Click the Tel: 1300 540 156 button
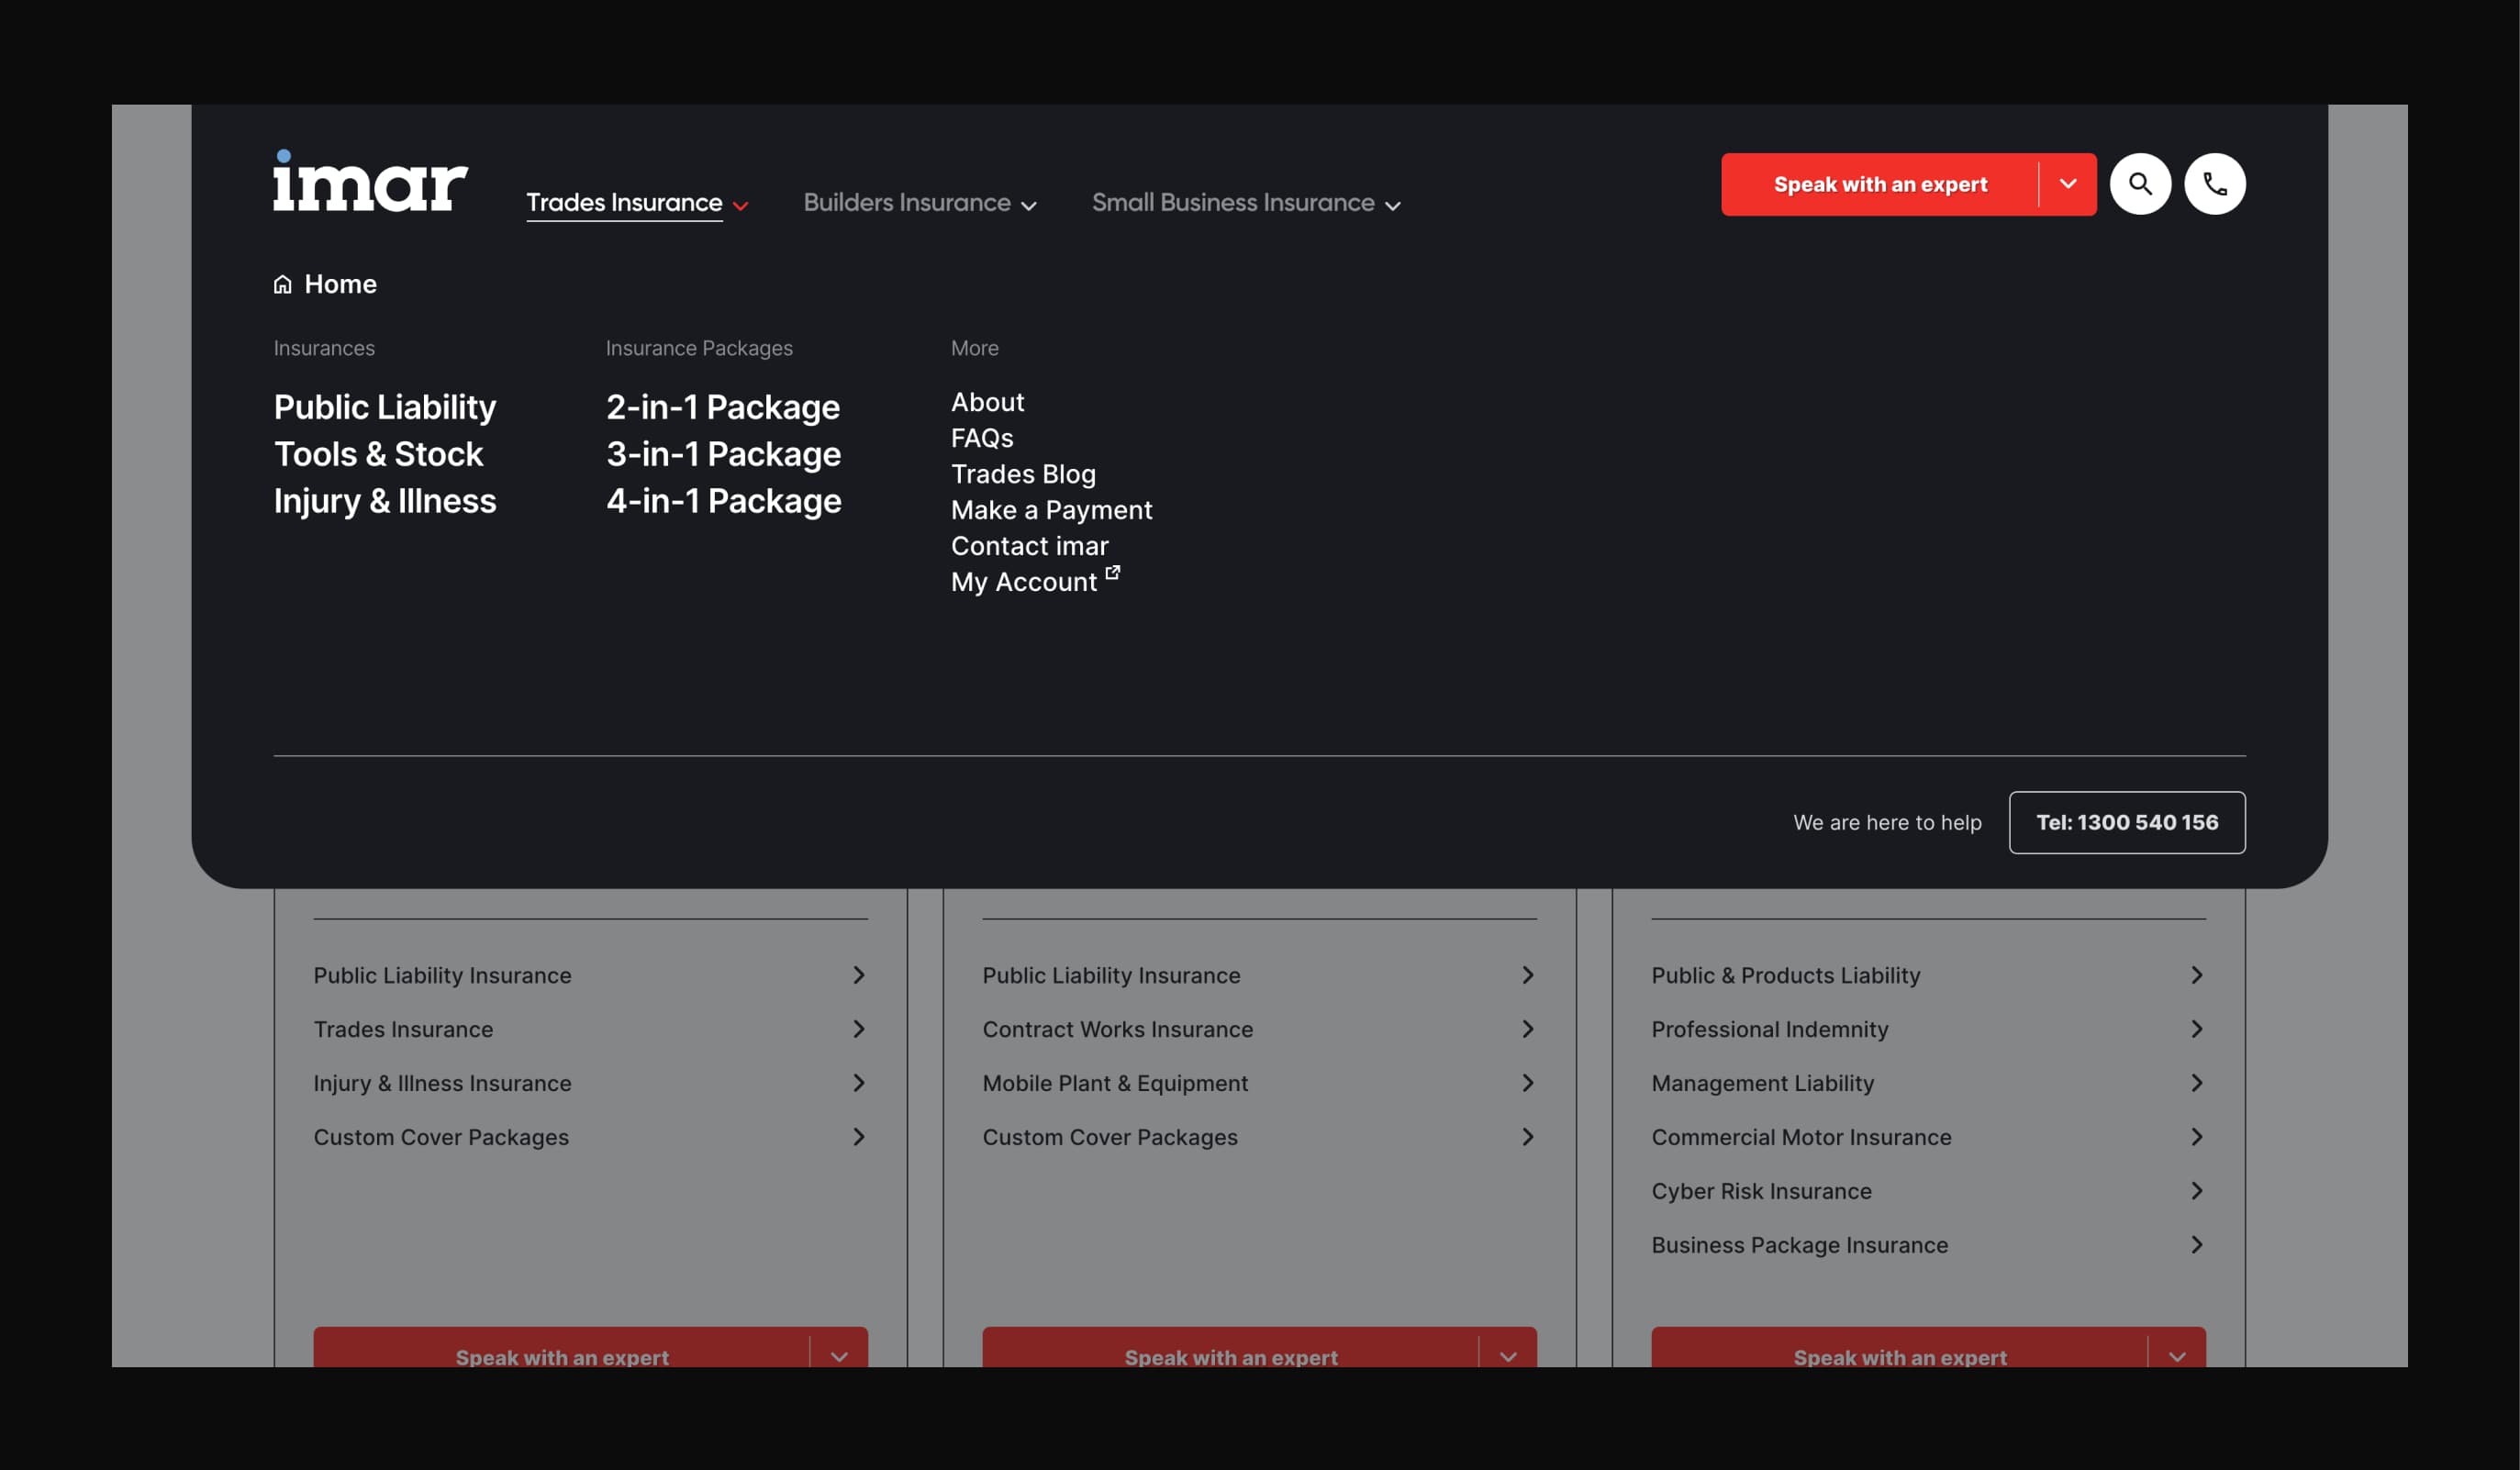2520x1470 pixels. [x=2126, y=822]
